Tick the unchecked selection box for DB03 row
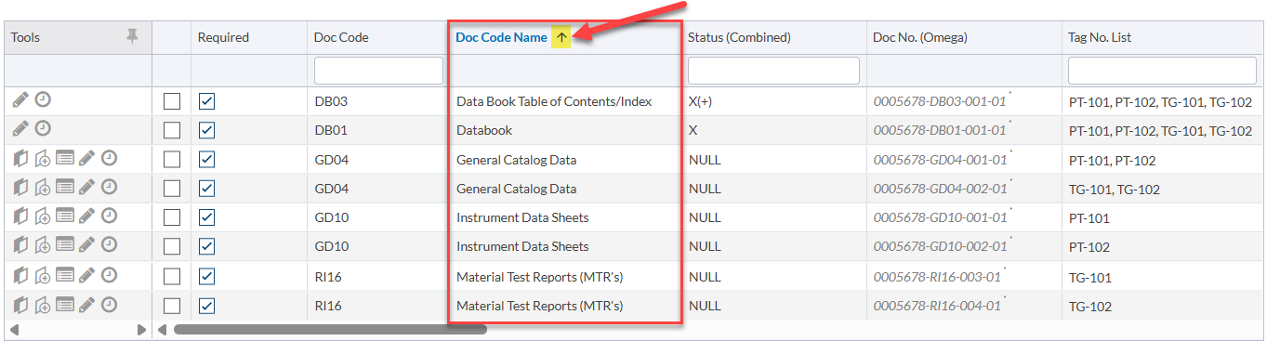 172,101
